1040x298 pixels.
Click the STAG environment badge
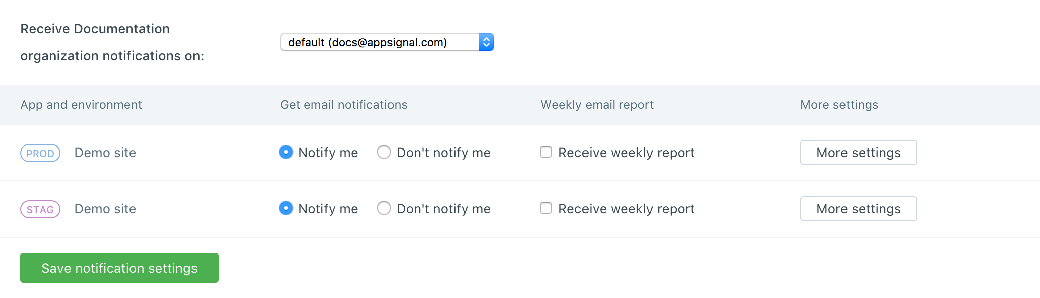(40, 209)
